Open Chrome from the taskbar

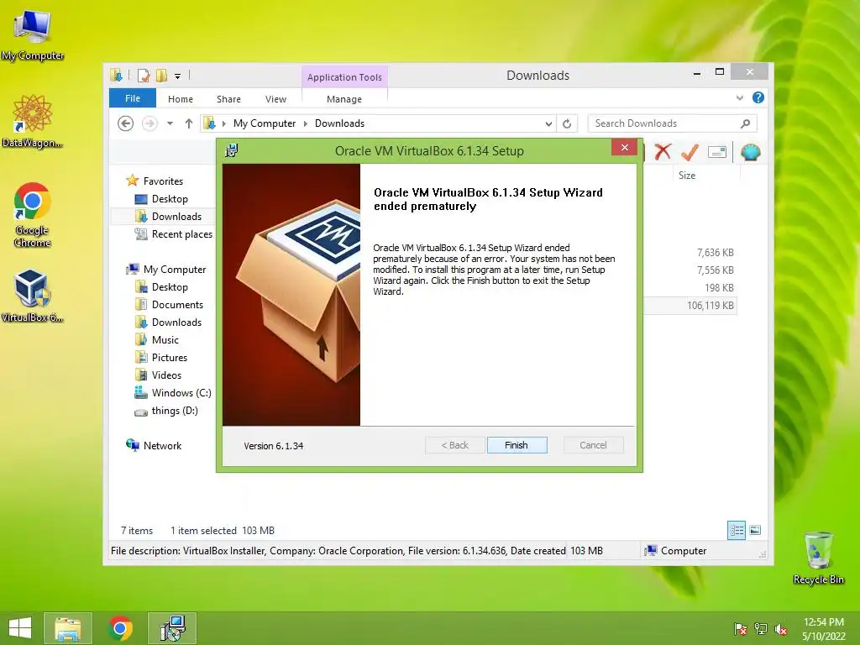120,628
